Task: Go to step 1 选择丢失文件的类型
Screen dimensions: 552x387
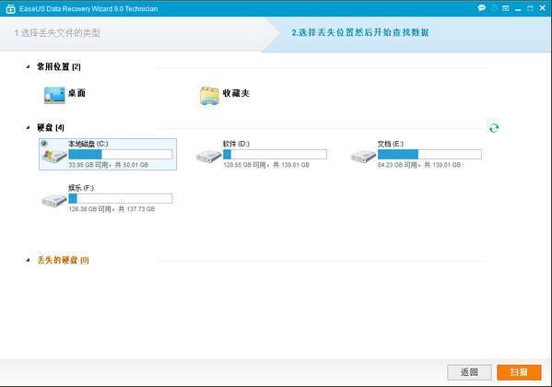Action: (57, 33)
